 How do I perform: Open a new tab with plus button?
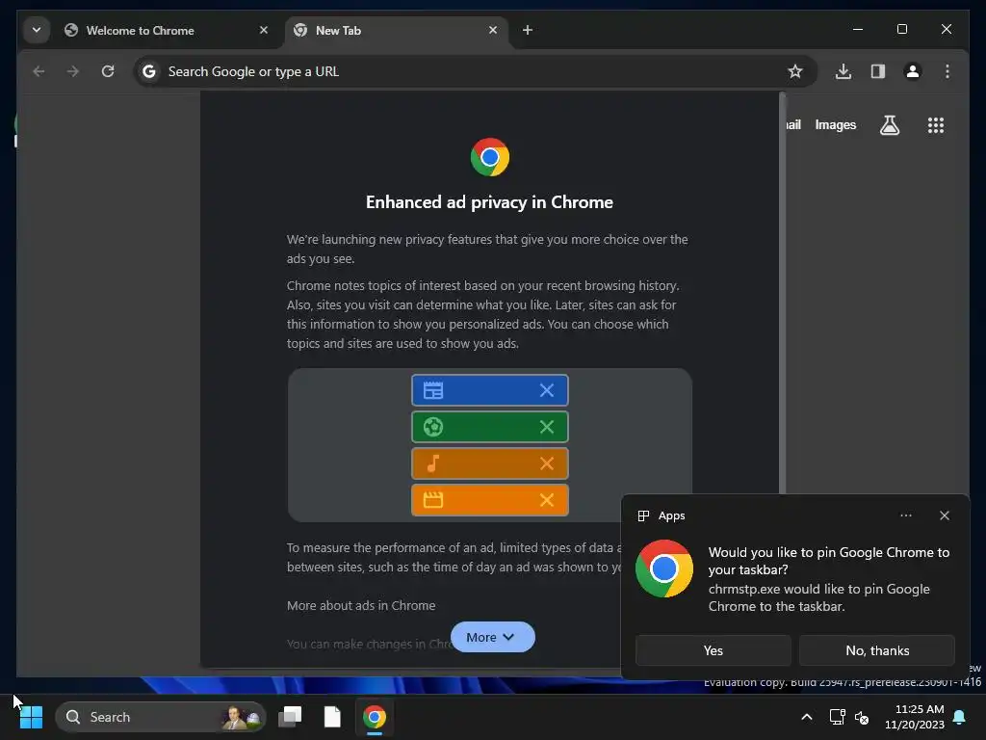point(528,30)
